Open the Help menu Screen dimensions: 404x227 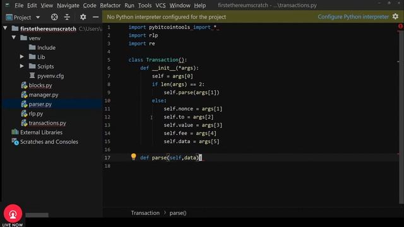199,6
